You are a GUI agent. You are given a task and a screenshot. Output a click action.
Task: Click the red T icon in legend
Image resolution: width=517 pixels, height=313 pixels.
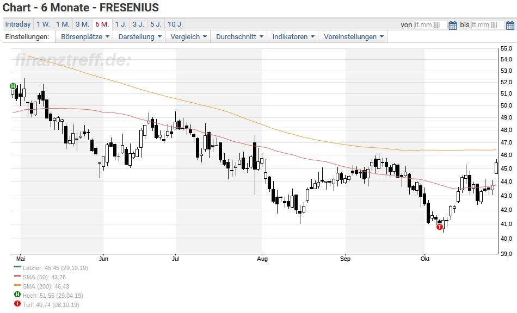17,304
